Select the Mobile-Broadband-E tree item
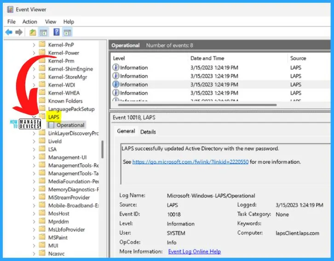 point(73,206)
